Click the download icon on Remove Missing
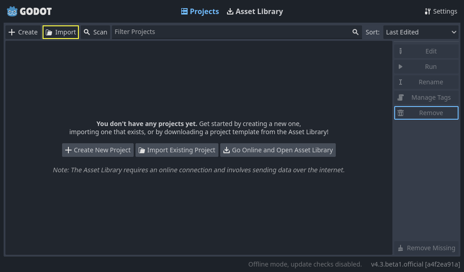This screenshot has width=464, height=272. tap(401, 248)
